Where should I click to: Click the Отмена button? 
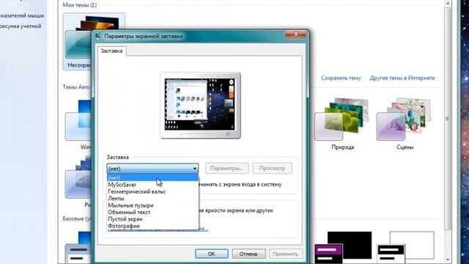point(248,254)
